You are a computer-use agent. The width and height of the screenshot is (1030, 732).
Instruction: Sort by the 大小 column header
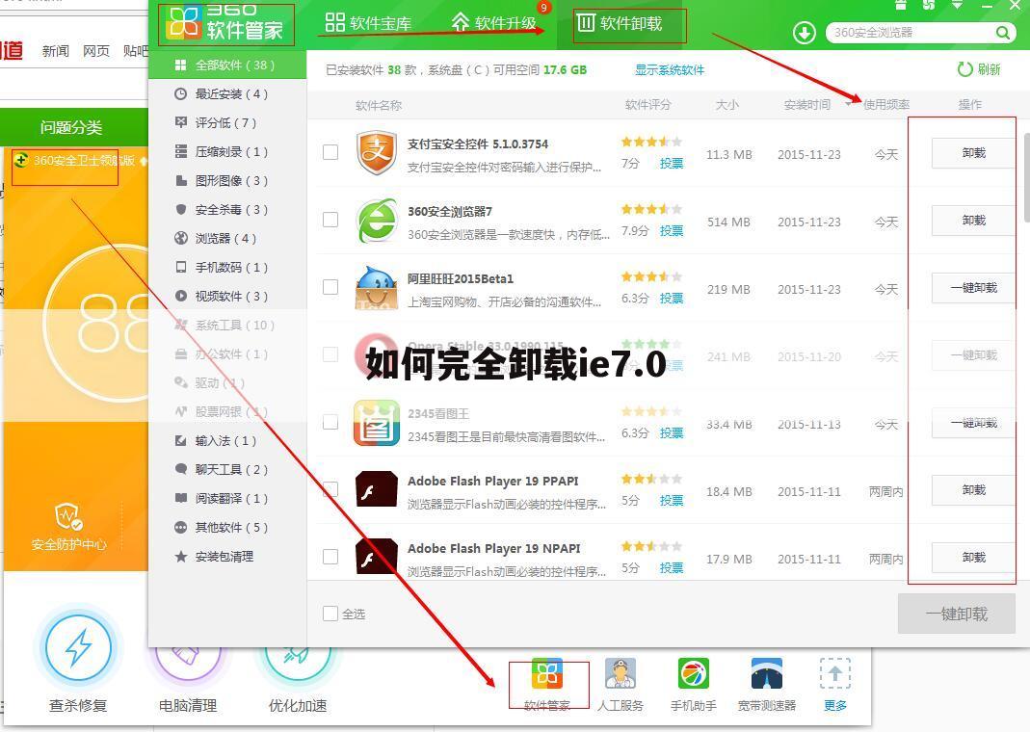(727, 104)
